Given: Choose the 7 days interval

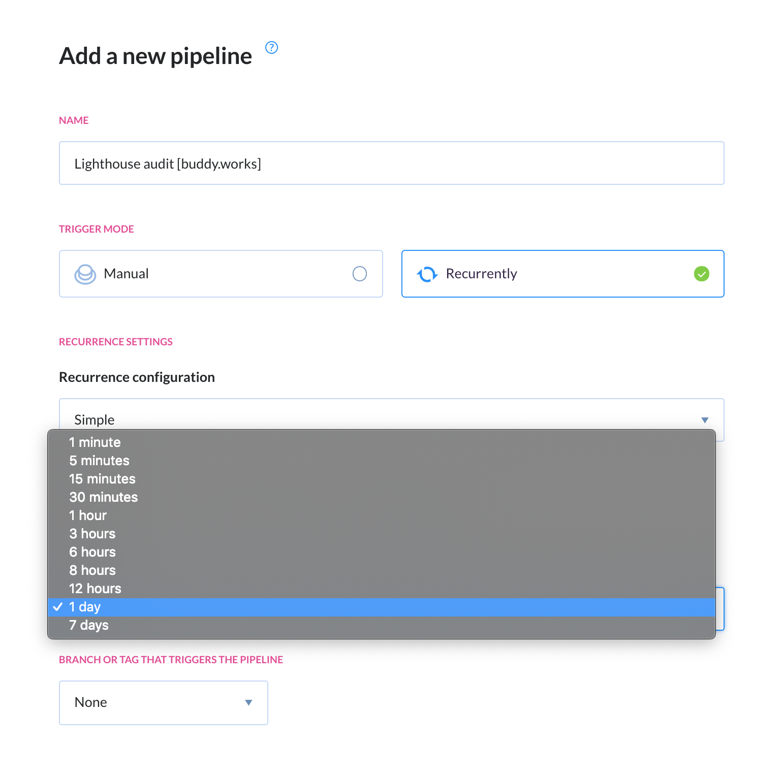Looking at the screenshot, I should tap(382, 625).
